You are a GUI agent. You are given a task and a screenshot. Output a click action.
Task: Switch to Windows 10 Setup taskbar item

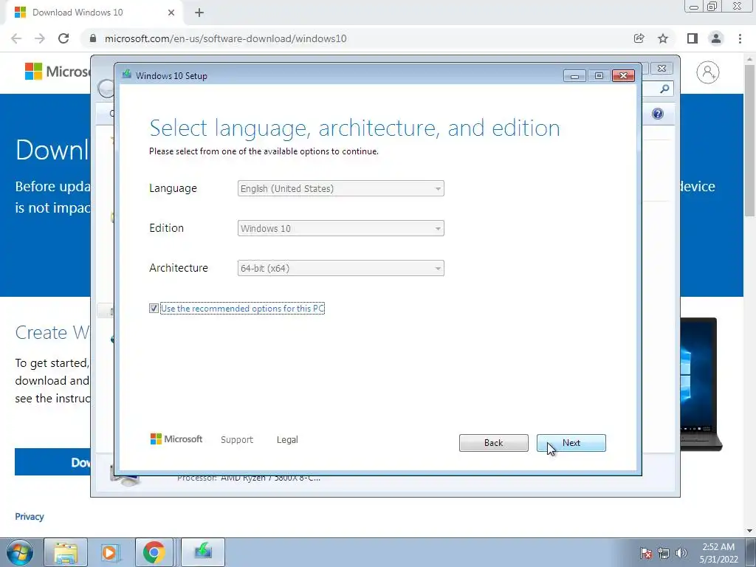pos(203,552)
